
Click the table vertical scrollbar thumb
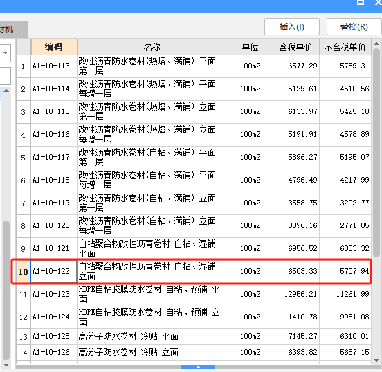coord(376,153)
